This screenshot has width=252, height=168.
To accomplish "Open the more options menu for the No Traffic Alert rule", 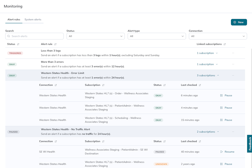I will [x=233, y=132].
